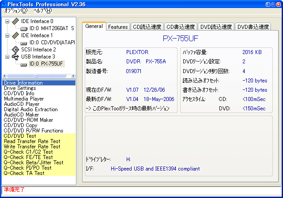Click the IDE Interface 0 chip icon
The image size is (283, 198).
point(15,21)
